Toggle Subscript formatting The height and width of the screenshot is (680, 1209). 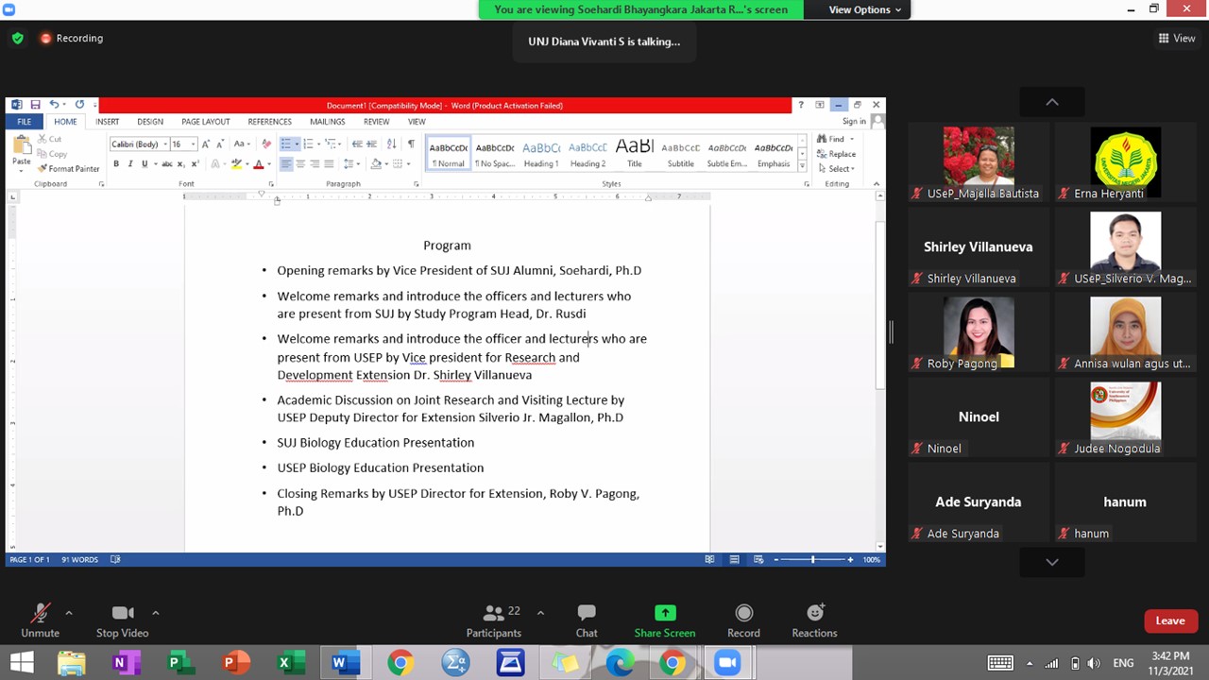tap(180, 164)
